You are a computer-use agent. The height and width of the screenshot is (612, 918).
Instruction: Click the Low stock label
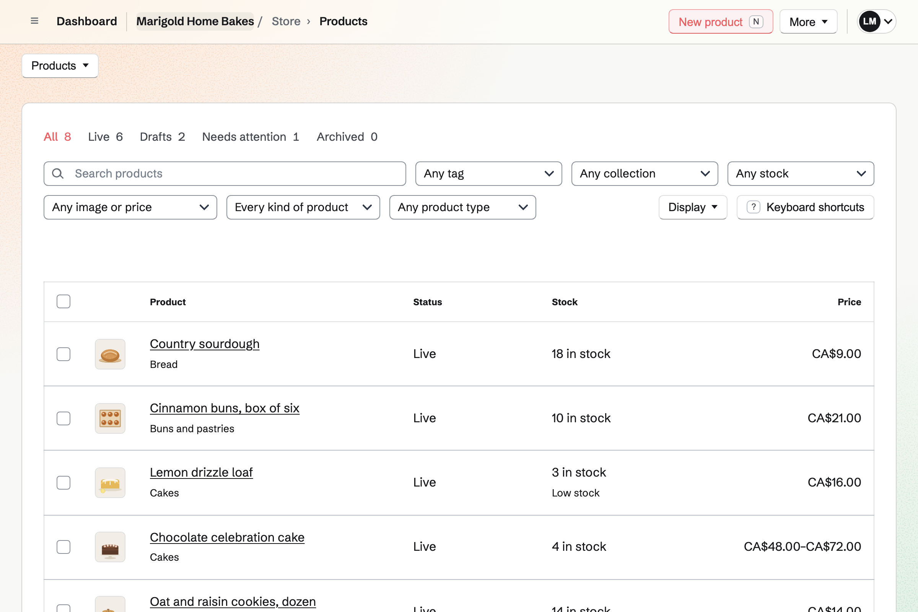coord(575,493)
